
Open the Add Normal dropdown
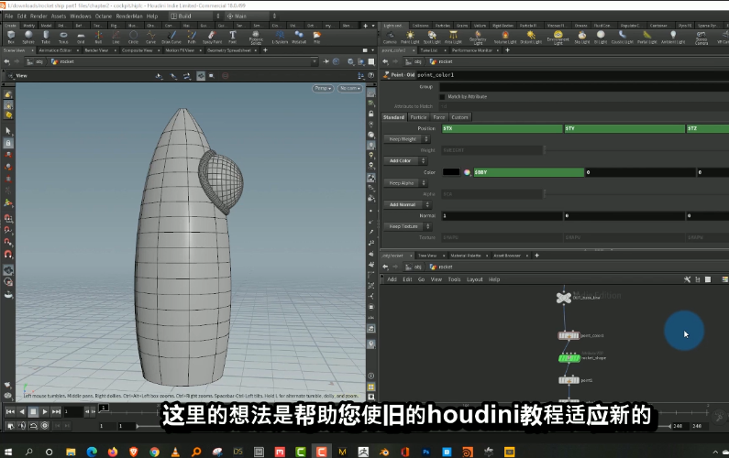(407, 204)
